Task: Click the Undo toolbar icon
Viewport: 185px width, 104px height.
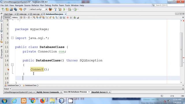Action: click(x=21, y=9)
